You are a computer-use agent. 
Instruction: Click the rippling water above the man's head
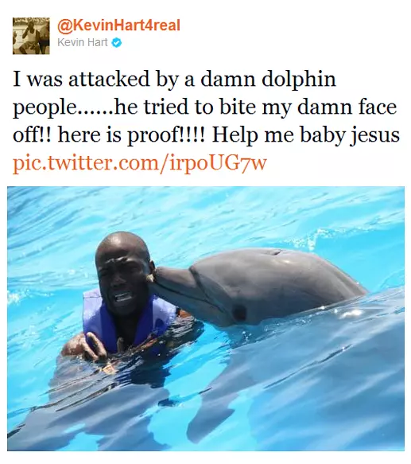(x=124, y=213)
